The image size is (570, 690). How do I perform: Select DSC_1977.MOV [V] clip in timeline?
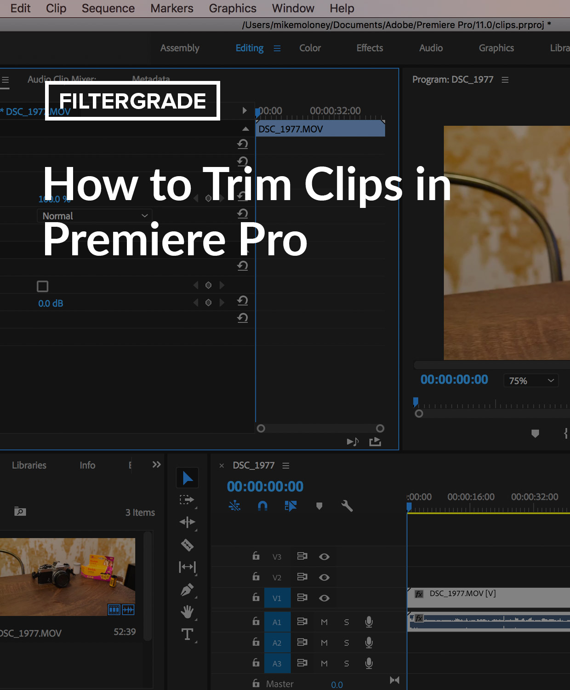pos(489,598)
